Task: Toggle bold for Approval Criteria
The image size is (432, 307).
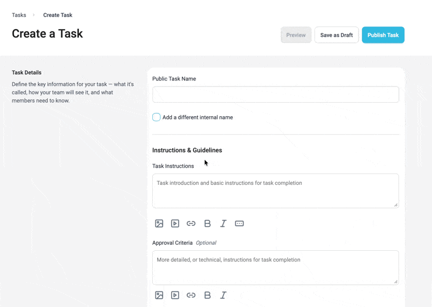Action: (x=207, y=295)
